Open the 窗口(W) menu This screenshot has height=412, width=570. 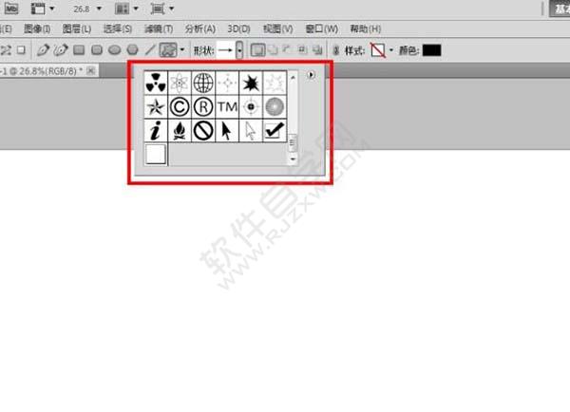coord(322,28)
